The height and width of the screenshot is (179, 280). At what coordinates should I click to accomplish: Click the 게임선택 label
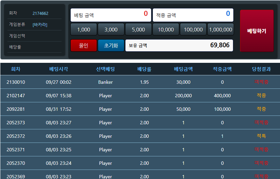pyautogui.click(x=17, y=36)
